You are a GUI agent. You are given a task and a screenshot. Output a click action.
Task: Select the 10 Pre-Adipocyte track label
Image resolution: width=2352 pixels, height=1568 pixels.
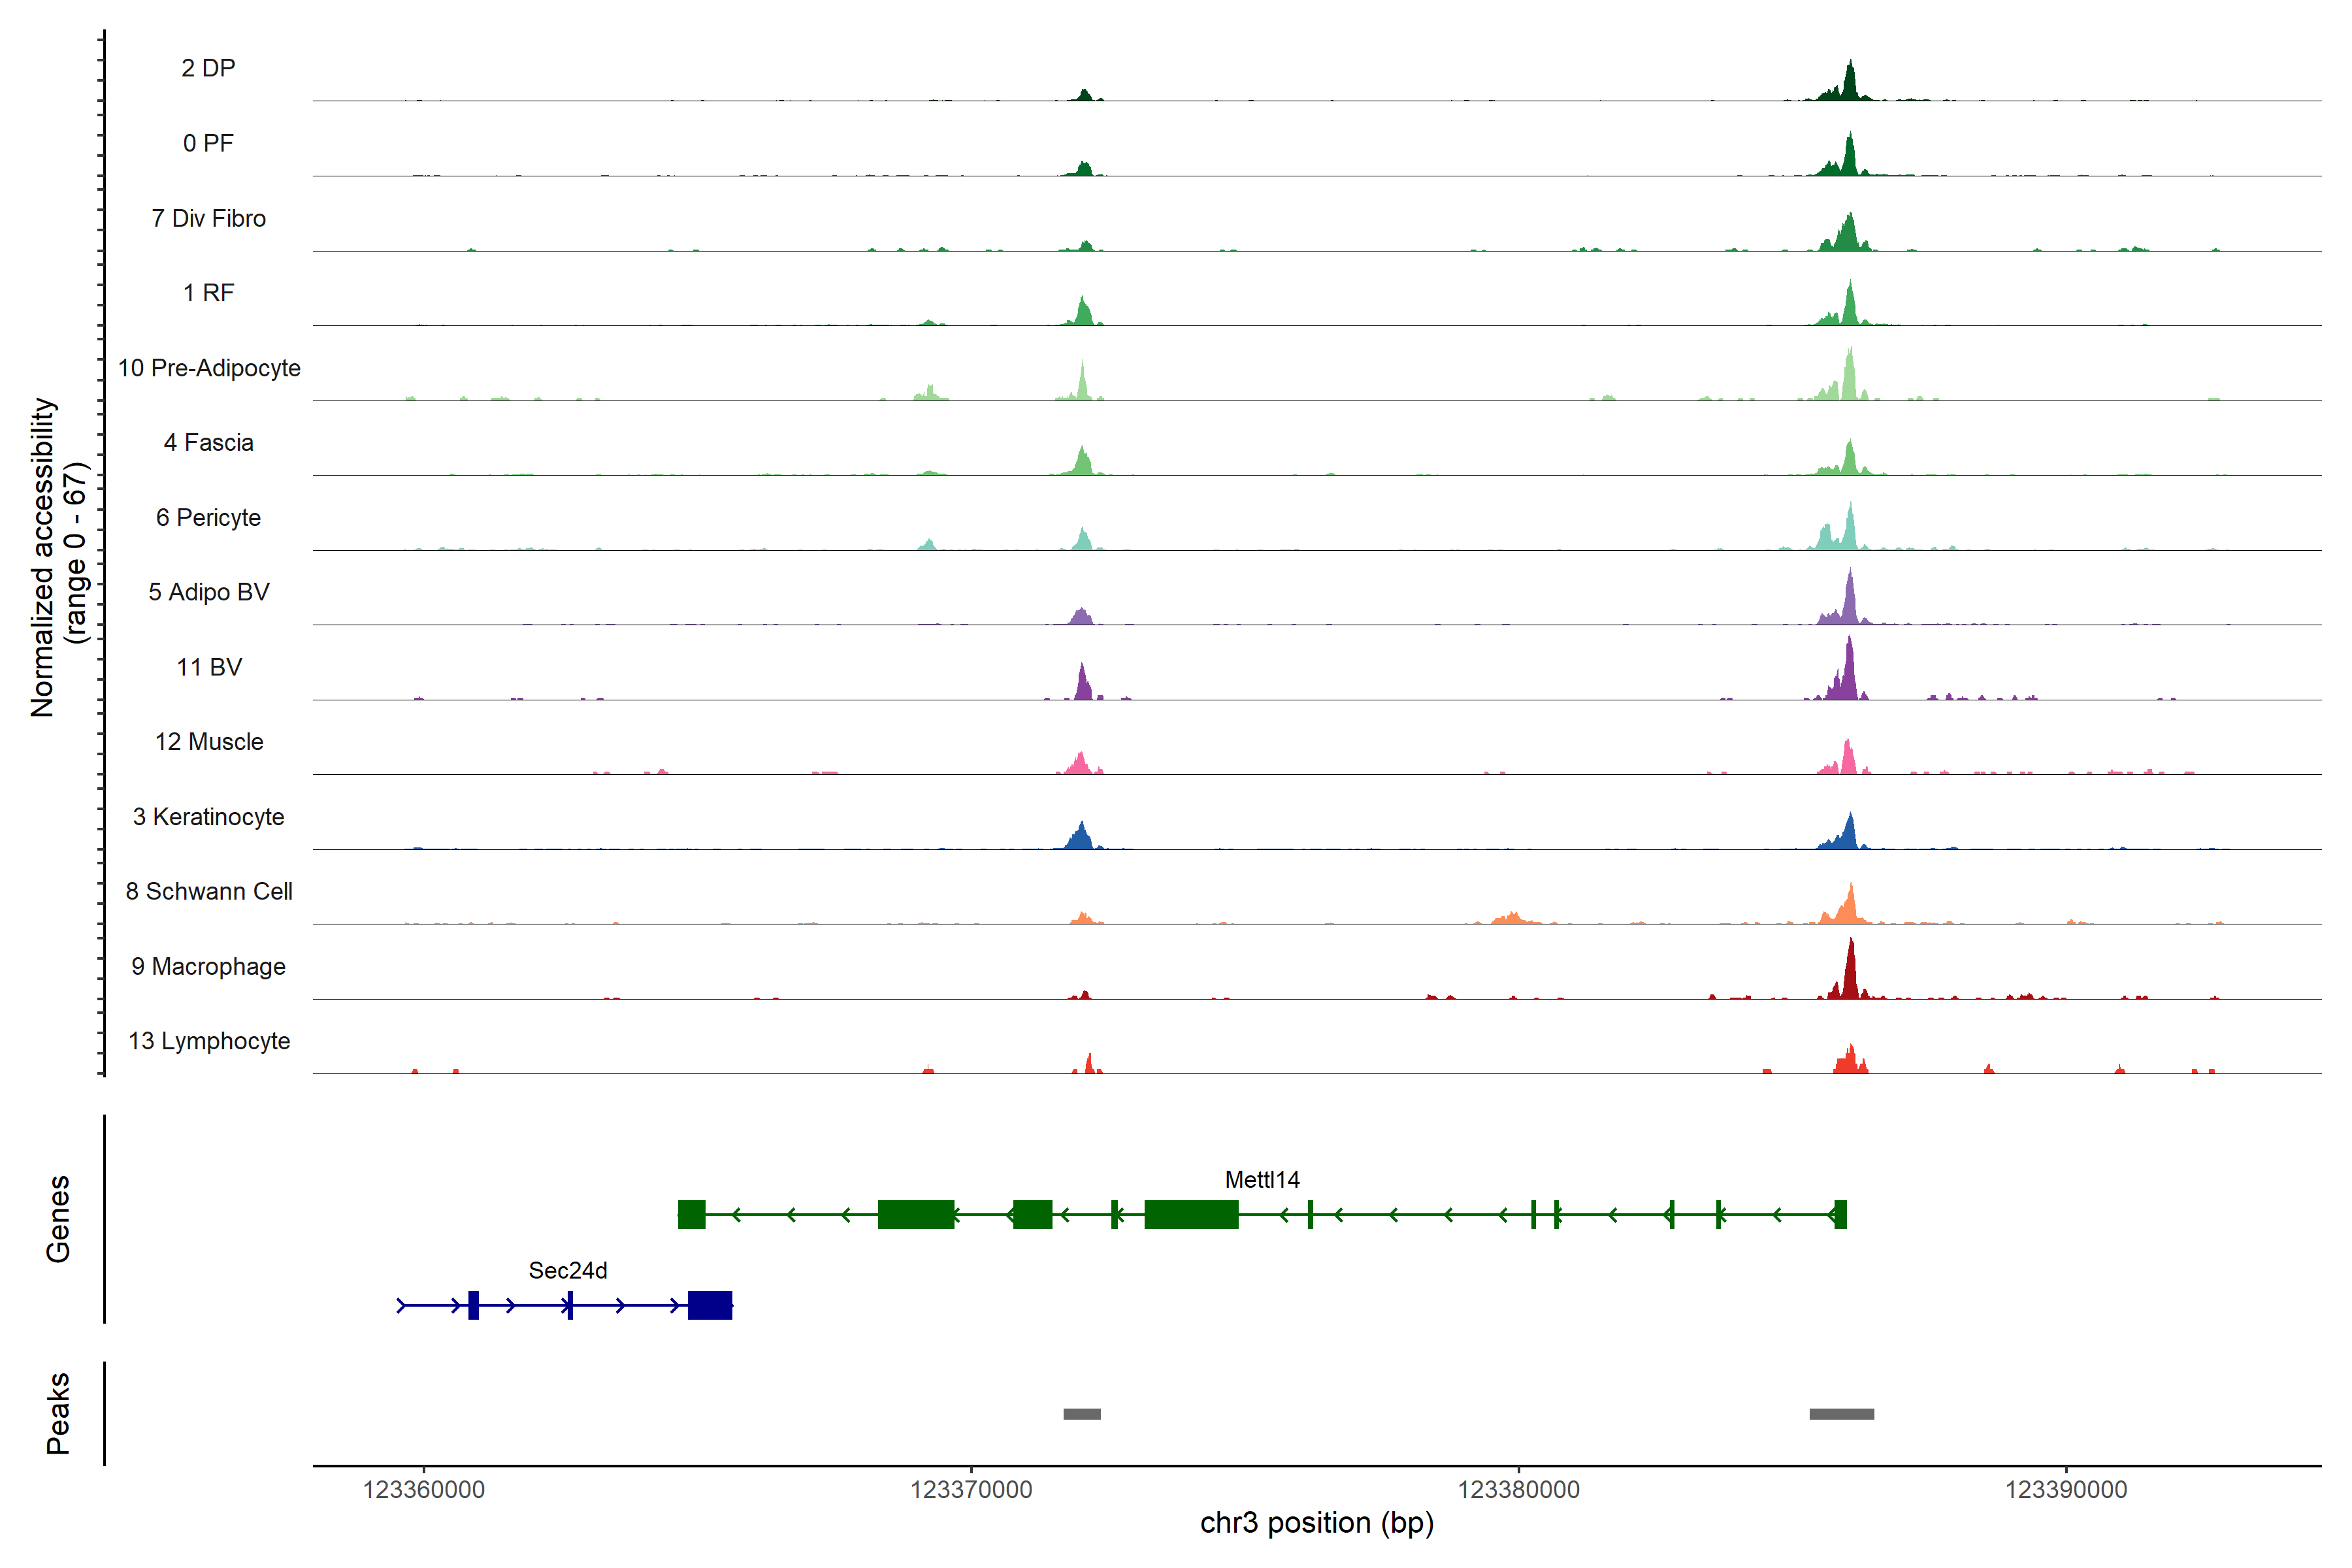209,368
